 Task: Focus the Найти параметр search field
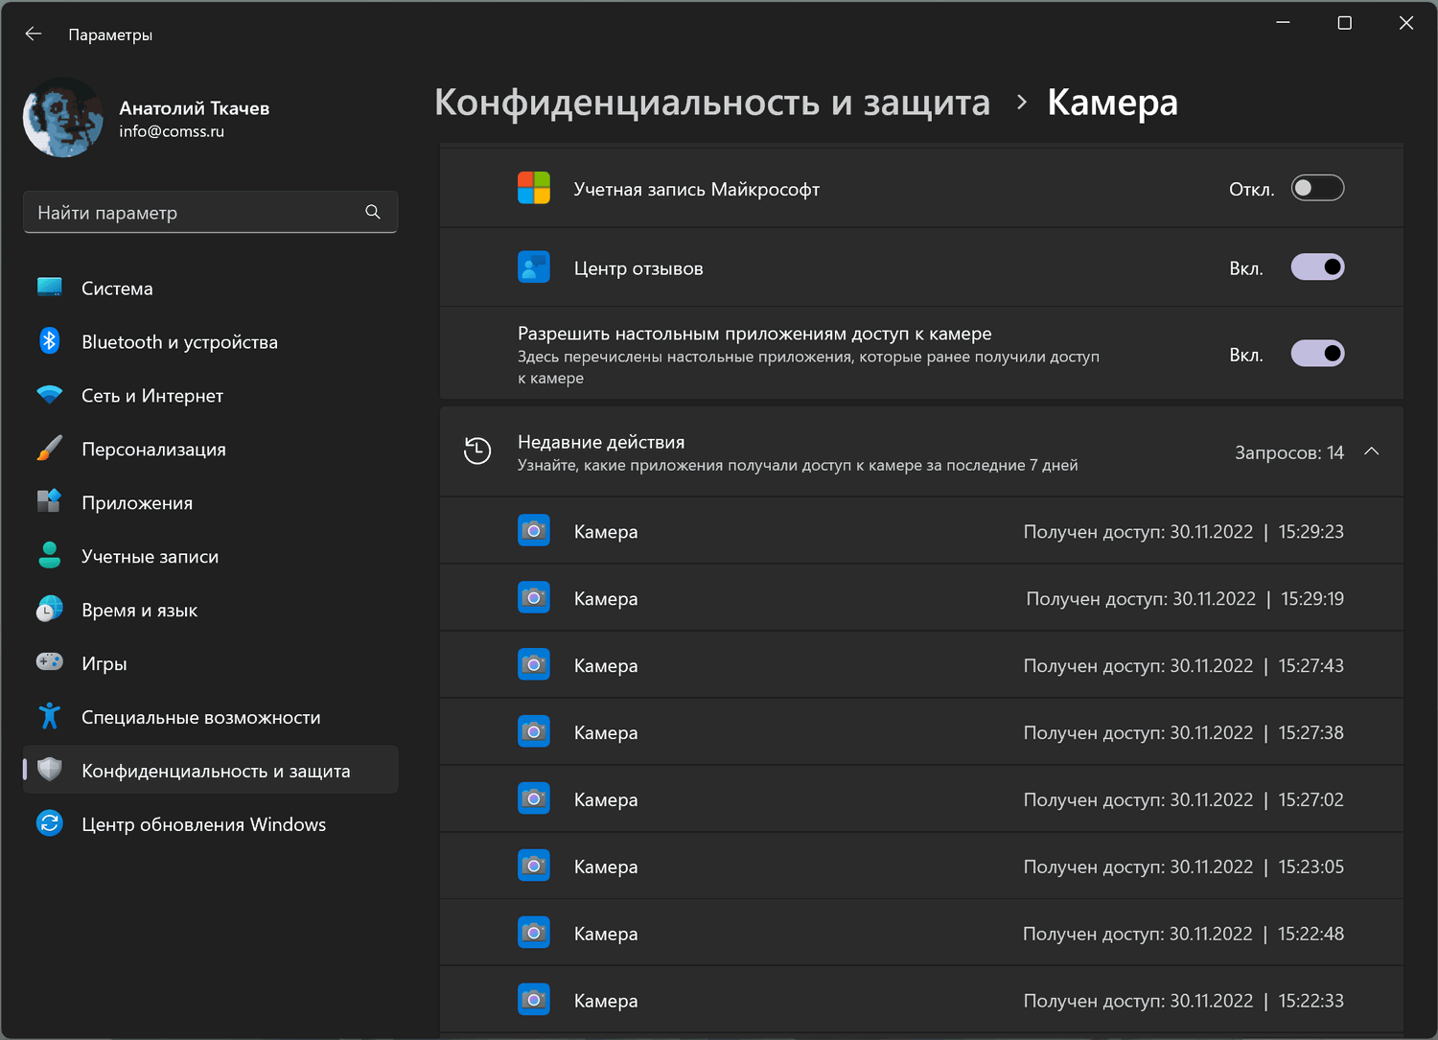pos(192,213)
